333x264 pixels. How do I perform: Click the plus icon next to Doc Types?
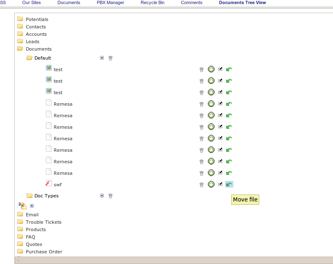pos(102,196)
